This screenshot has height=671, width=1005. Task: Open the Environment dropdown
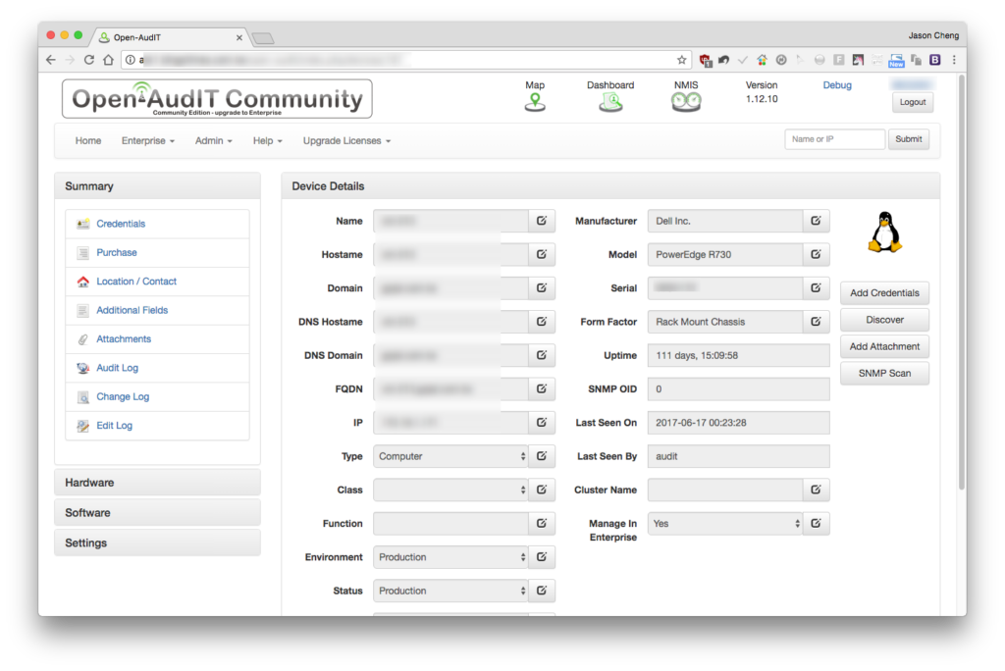point(450,557)
